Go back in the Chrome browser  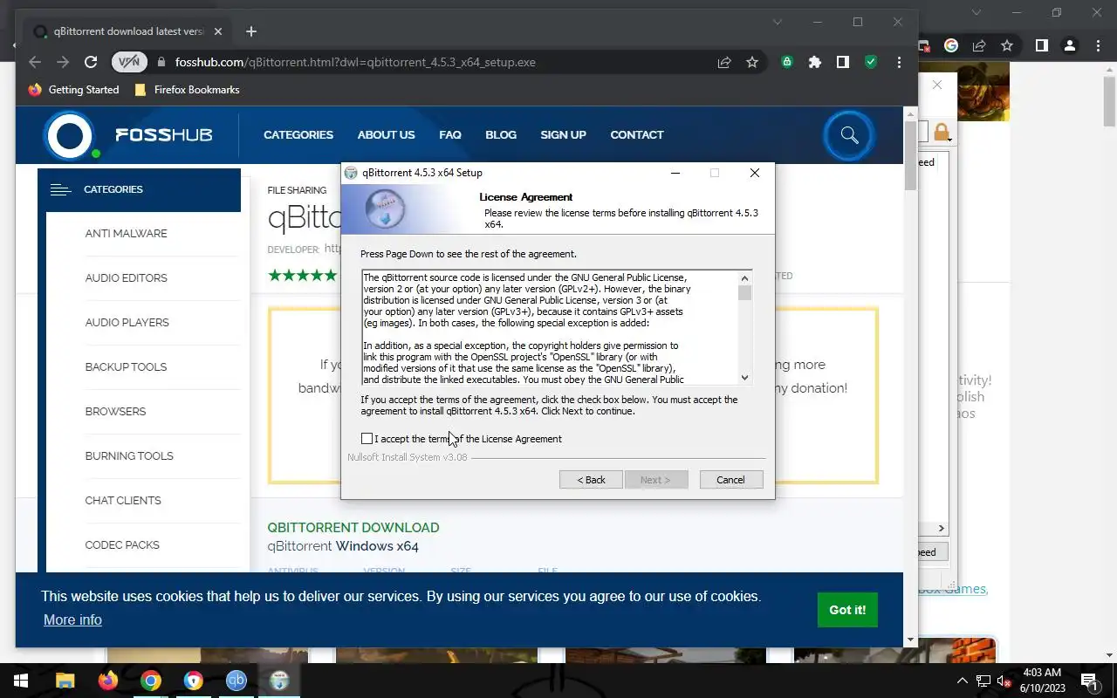point(35,62)
